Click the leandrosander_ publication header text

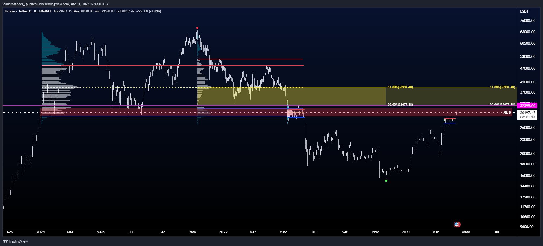point(55,4)
